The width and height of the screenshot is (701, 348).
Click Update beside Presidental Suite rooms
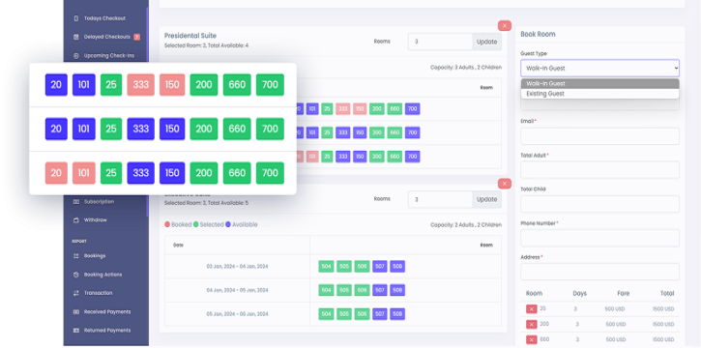pos(486,42)
